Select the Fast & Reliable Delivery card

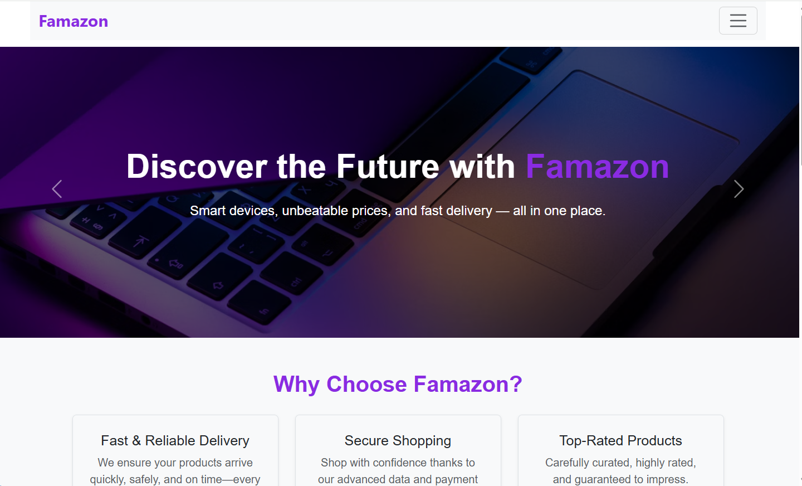[x=175, y=451]
